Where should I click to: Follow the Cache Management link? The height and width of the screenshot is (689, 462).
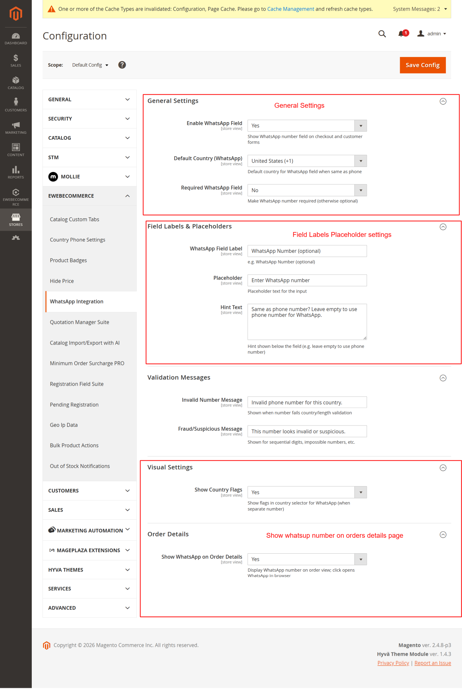pyautogui.click(x=290, y=9)
